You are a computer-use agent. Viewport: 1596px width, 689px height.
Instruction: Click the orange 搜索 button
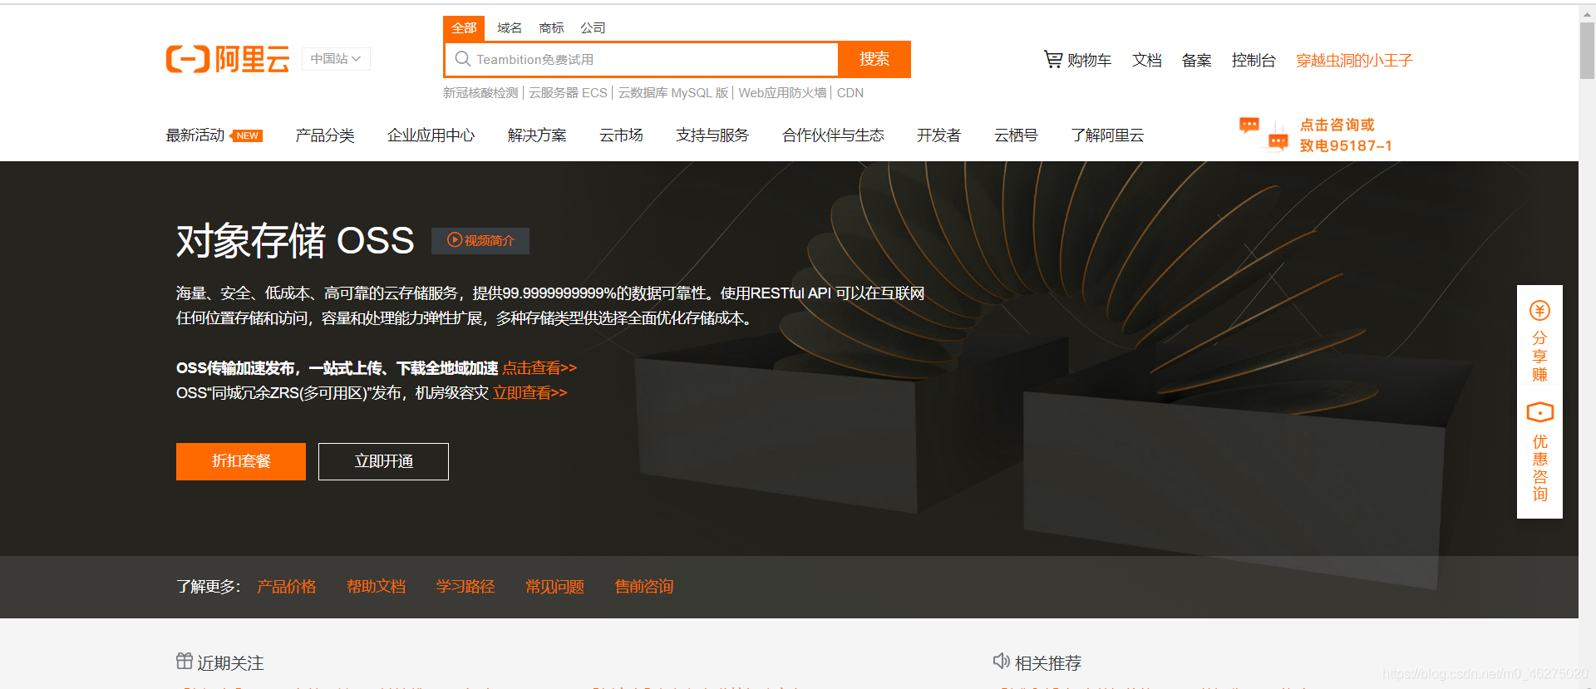tap(874, 59)
